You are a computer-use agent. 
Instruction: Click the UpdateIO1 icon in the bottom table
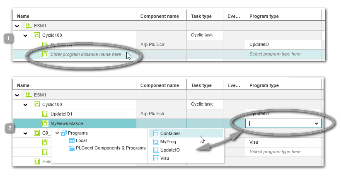pos(45,113)
